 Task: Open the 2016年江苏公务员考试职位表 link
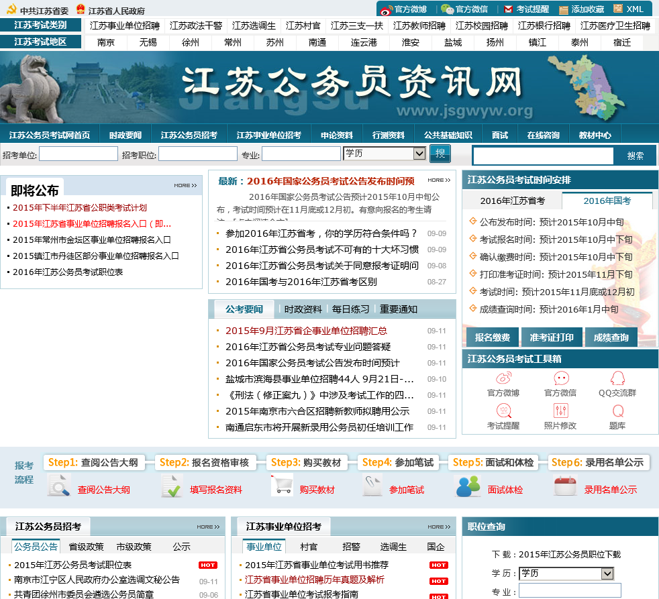pyautogui.click(x=68, y=272)
